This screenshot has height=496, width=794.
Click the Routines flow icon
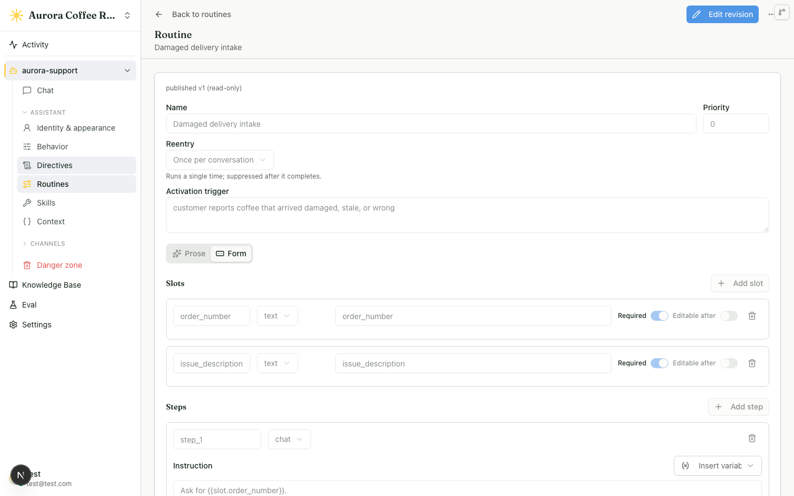coord(27,184)
